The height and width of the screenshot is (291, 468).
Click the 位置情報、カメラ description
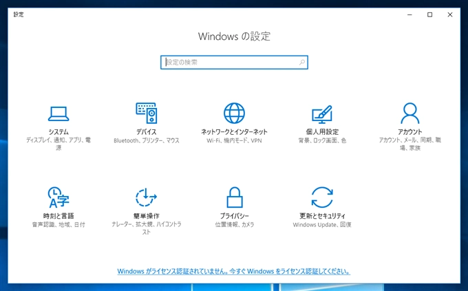tap(234, 224)
